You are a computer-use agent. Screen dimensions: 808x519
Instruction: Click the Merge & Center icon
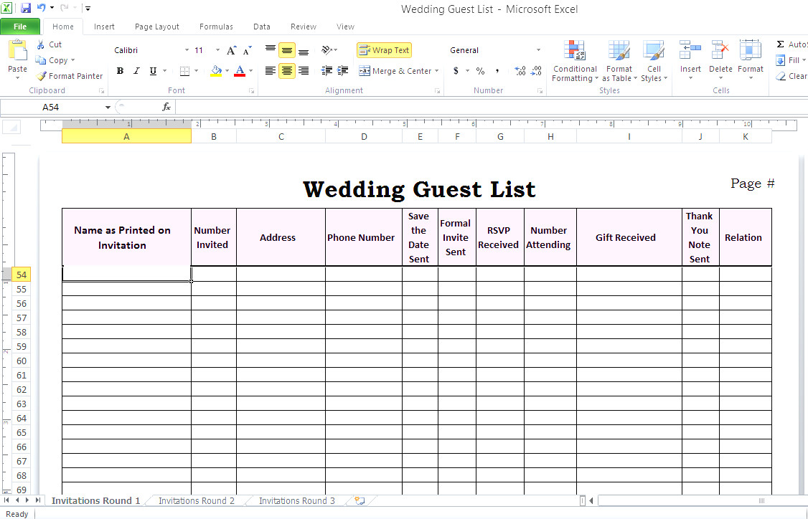click(x=365, y=71)
